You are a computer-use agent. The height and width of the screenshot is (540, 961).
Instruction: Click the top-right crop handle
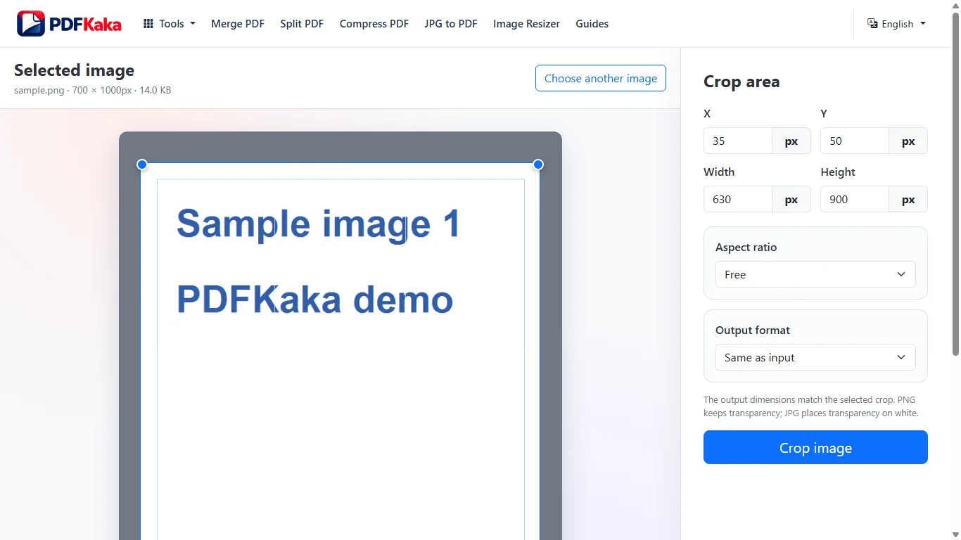(538, 165)
